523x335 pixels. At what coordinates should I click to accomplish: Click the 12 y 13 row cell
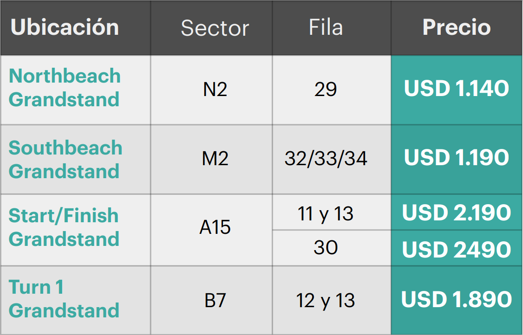[332, 300]
